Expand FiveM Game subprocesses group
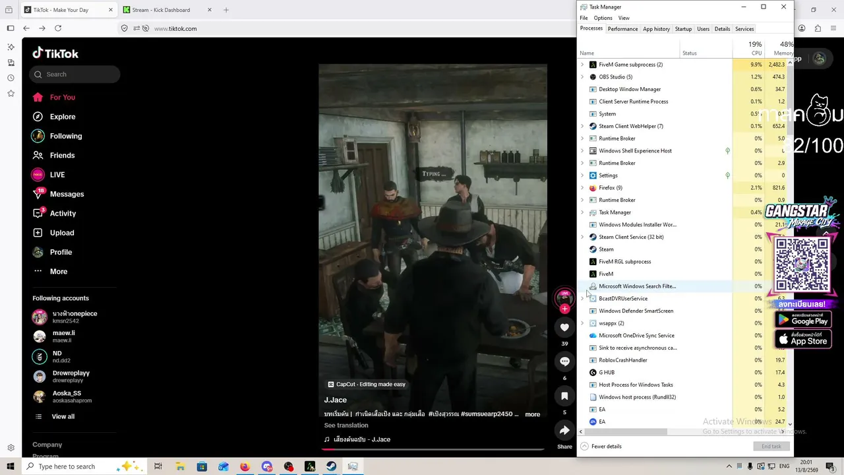 click(582, 65)
